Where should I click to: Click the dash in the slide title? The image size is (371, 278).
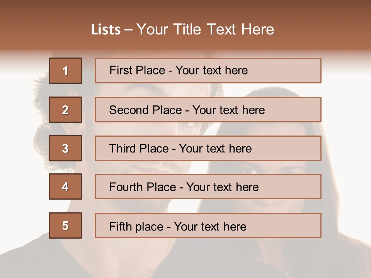(128, 30)
